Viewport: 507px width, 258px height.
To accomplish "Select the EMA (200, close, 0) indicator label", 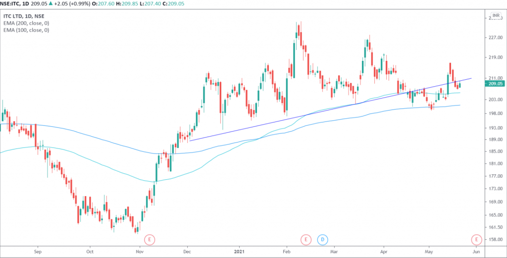I will point(26,23).
